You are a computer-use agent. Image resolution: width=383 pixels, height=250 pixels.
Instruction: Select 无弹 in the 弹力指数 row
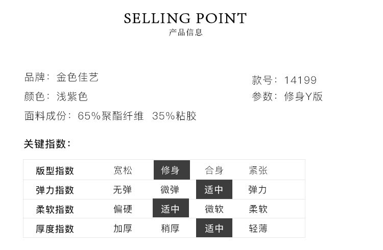click(x=123, y=190)
